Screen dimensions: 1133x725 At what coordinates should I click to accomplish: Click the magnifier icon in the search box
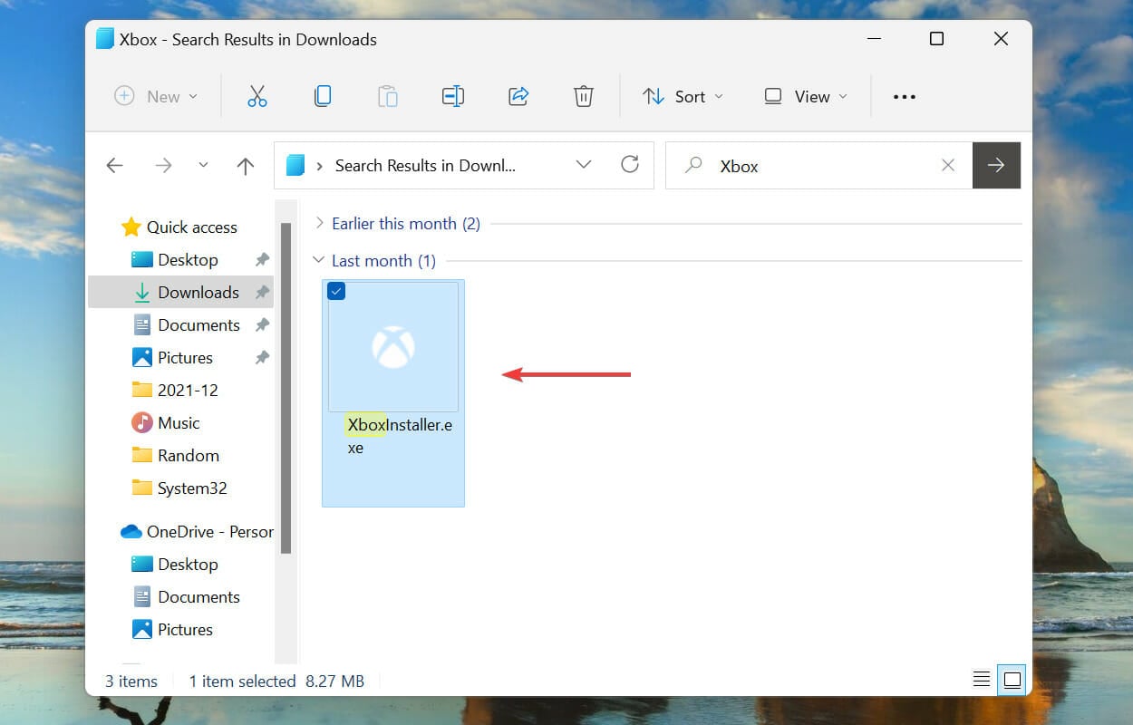pos(694,165)
